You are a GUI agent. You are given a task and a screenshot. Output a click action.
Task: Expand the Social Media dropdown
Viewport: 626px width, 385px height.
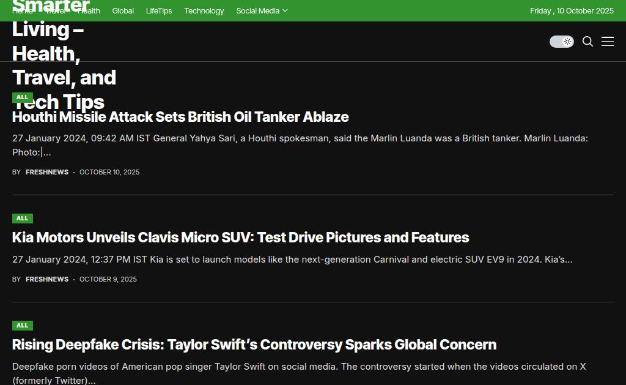[x=262, y=11]
